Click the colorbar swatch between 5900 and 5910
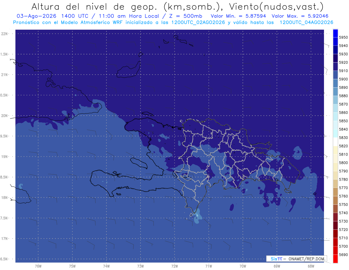 coord(335,75)
